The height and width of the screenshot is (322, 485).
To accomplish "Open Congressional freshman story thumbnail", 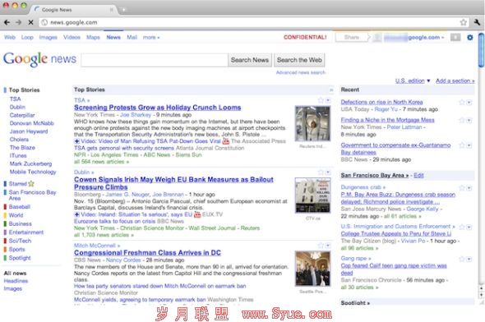I will click(x=312, y=269).
